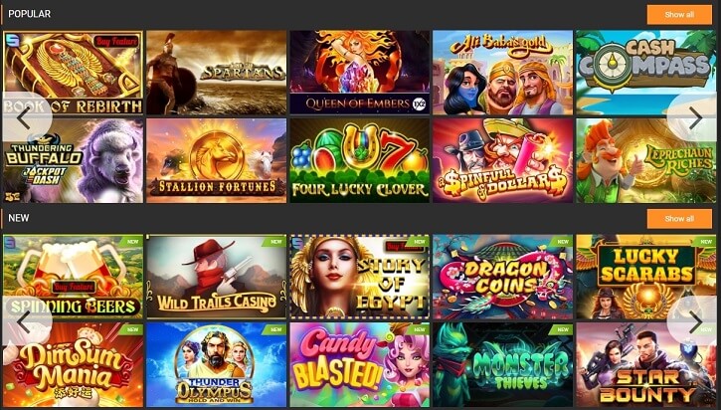Click the New section's next arrow
The height and width of the screenshot is (410, 721).
(694, 321)
